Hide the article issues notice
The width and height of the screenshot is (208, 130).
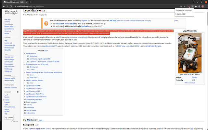(x=176, y=20)
